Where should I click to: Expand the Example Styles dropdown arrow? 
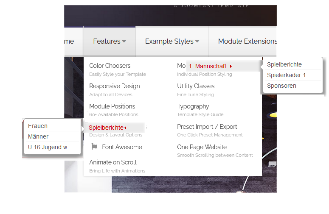pos(197,42)
